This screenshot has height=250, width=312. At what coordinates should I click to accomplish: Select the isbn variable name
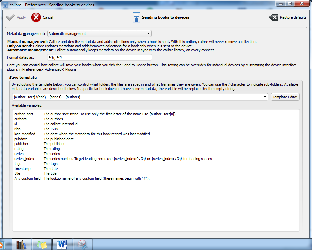click(17, 129)
